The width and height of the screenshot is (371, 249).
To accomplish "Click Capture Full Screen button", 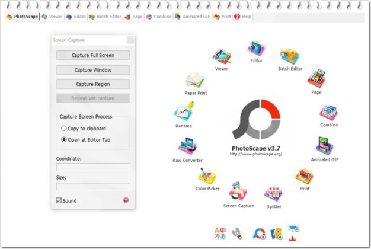I will tap(92, 55).
